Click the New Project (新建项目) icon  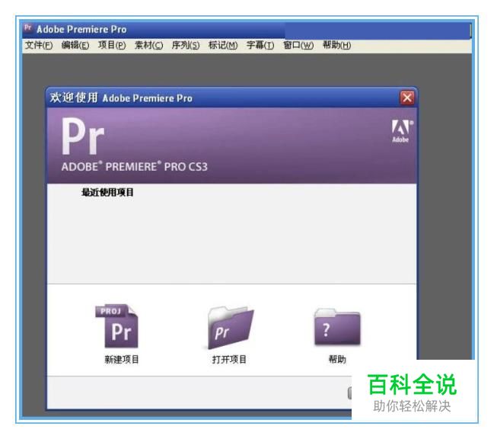(x=116, y=325)
